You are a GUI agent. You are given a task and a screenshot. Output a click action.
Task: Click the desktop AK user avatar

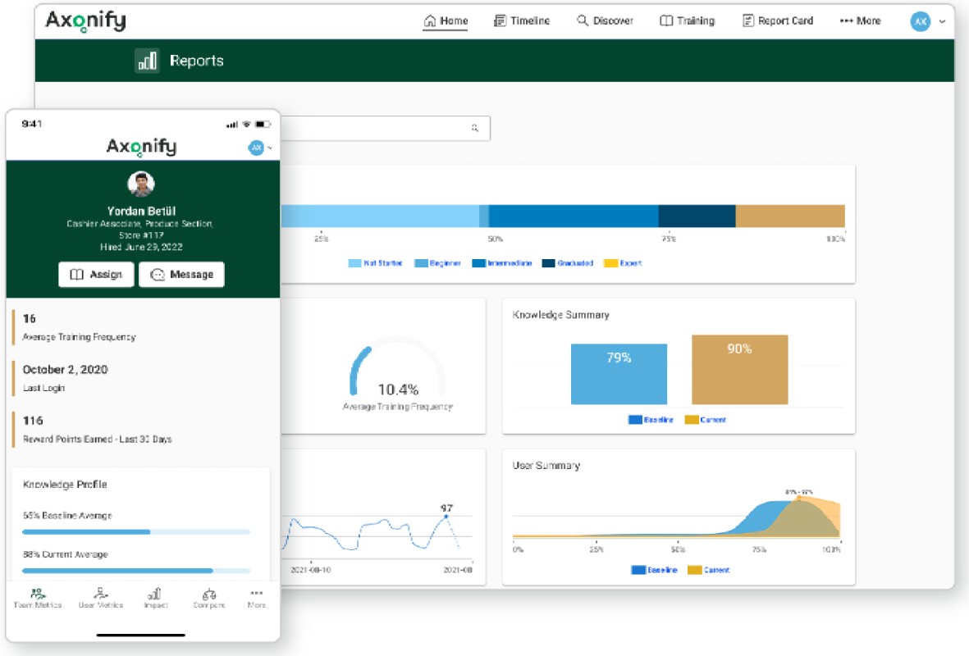[920, 21]
